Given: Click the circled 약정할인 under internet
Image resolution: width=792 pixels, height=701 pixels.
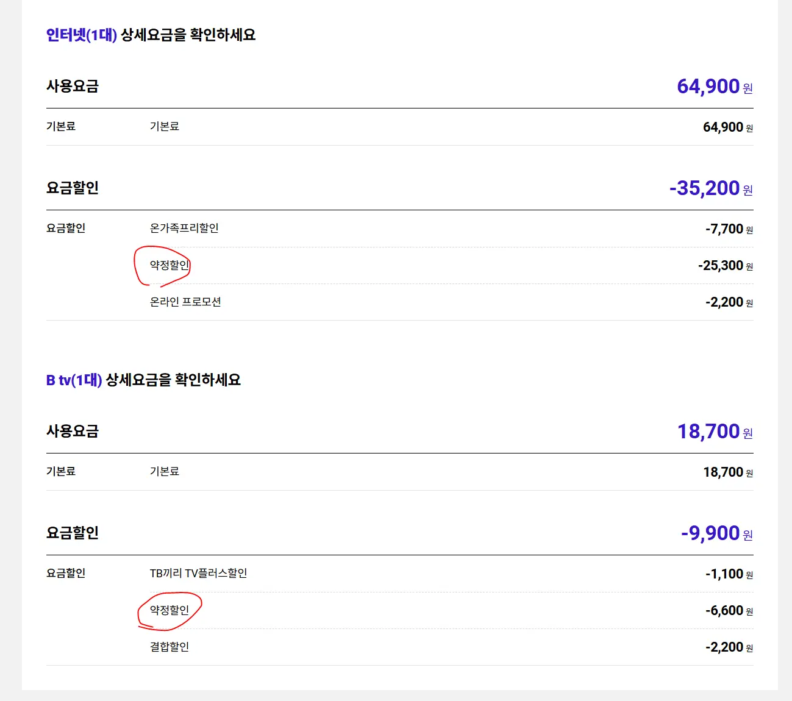Looking at the screenshot, I should 169,265.
